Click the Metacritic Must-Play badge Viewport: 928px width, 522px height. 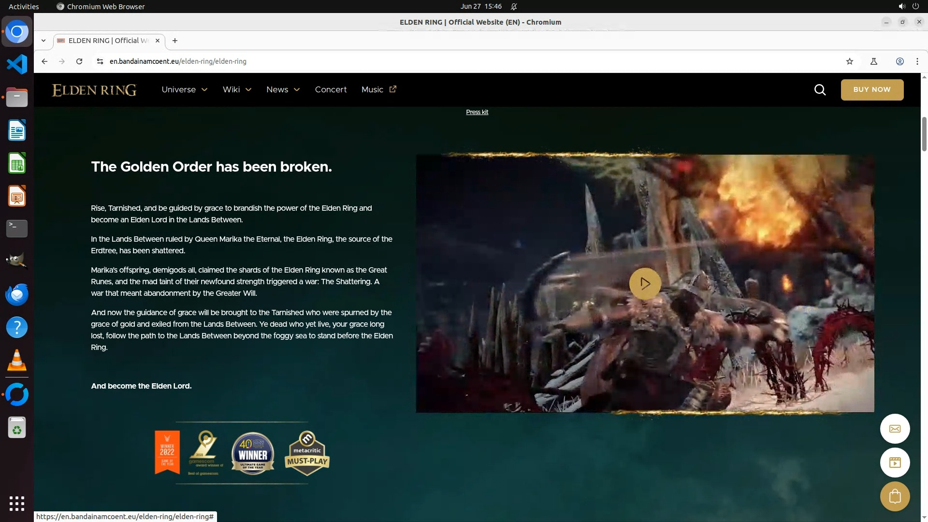(307, 453)
